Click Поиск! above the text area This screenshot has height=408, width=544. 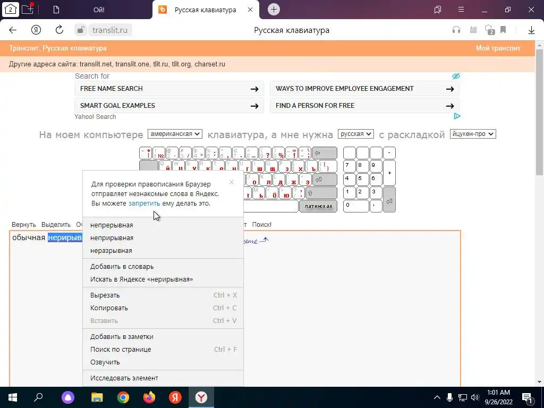[261, 225]
